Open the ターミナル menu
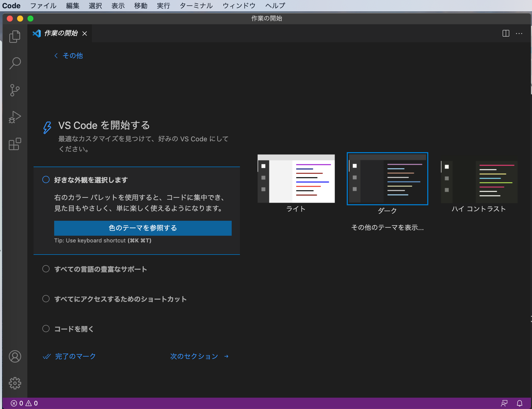This screenshot has height=409, width=532. point(196,5)
